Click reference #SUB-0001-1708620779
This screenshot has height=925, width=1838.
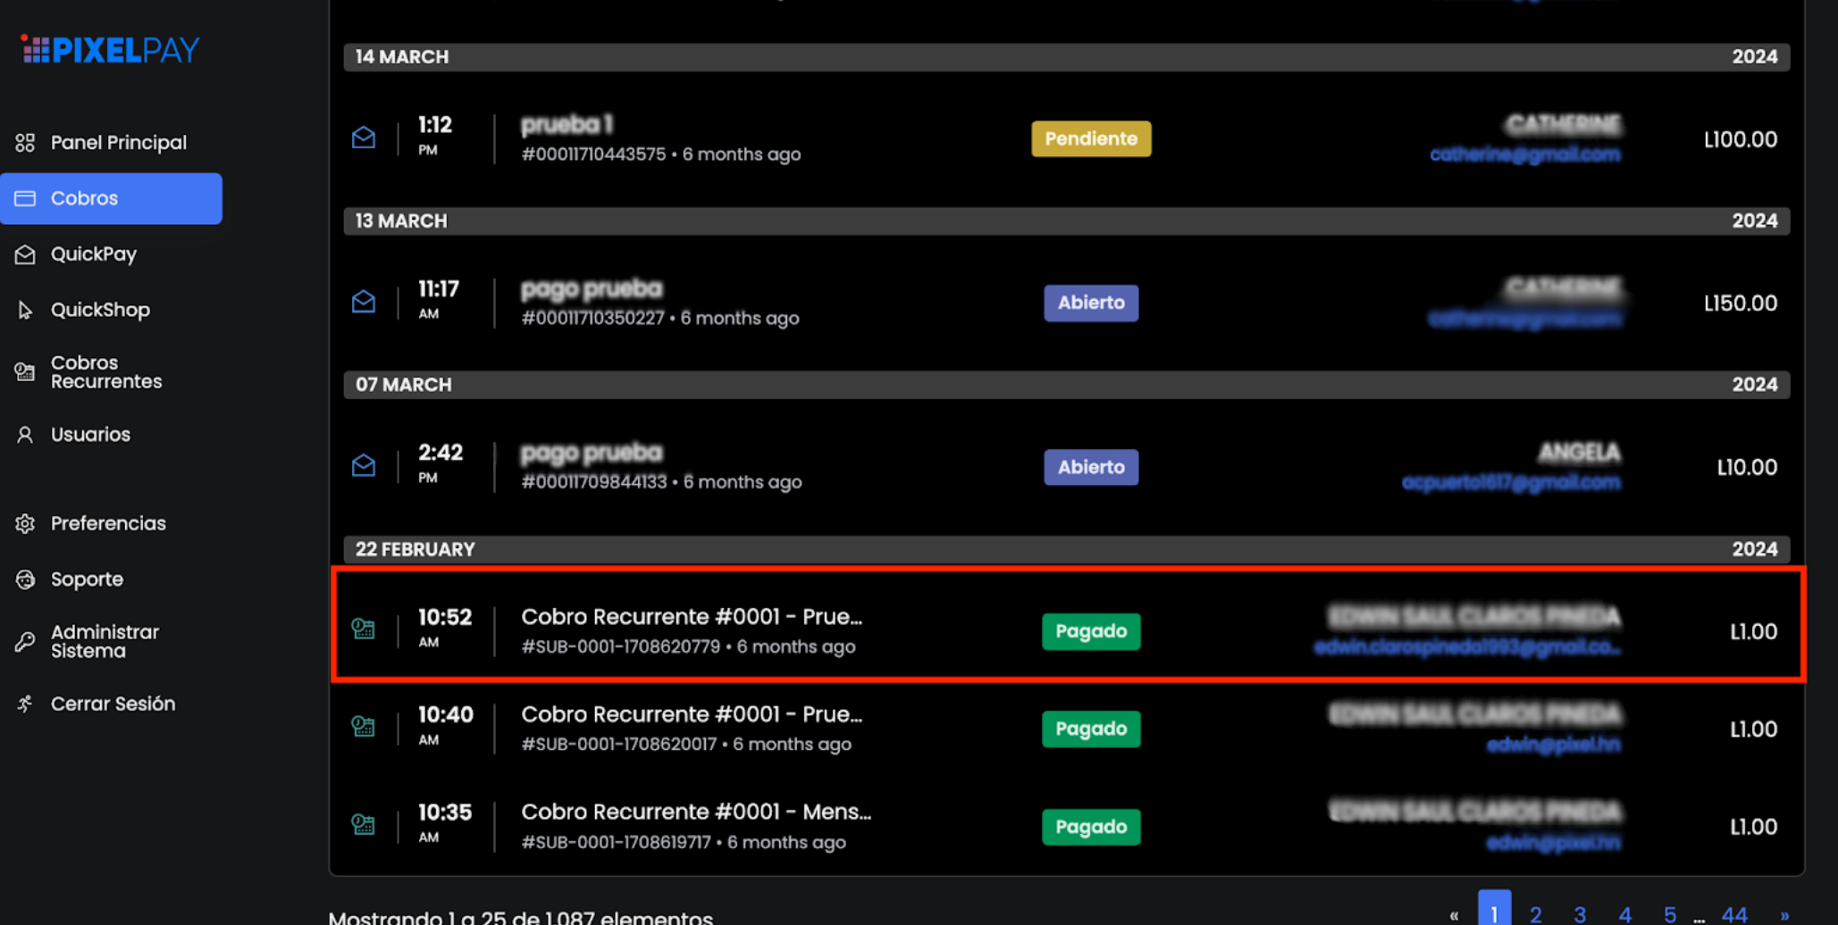[621, 646]
